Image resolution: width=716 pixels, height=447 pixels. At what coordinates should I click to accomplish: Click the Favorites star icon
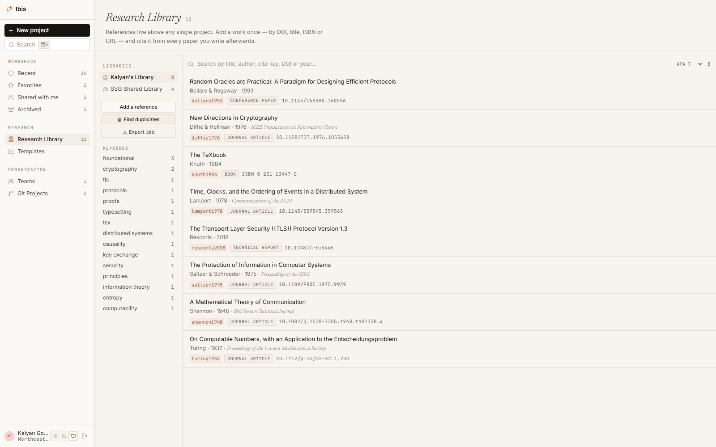point(11,85)
